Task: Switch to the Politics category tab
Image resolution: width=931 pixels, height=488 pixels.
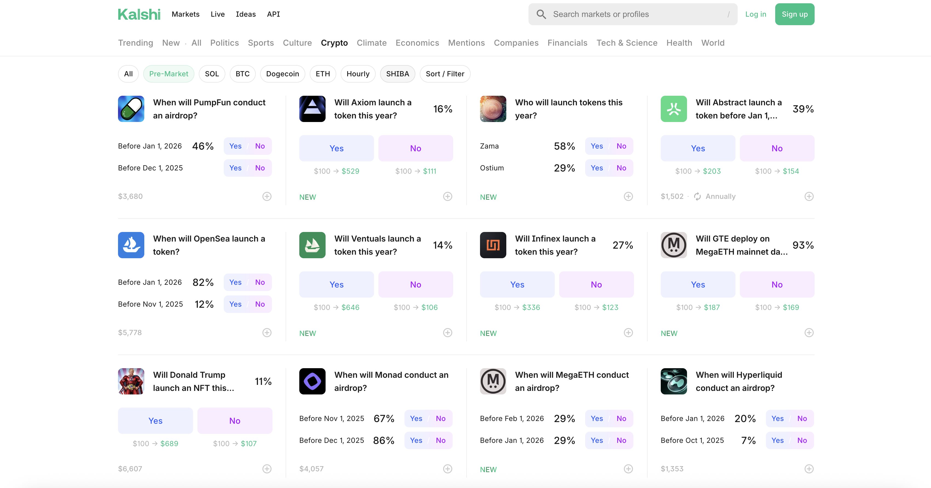Action: (x=224, y=43)
